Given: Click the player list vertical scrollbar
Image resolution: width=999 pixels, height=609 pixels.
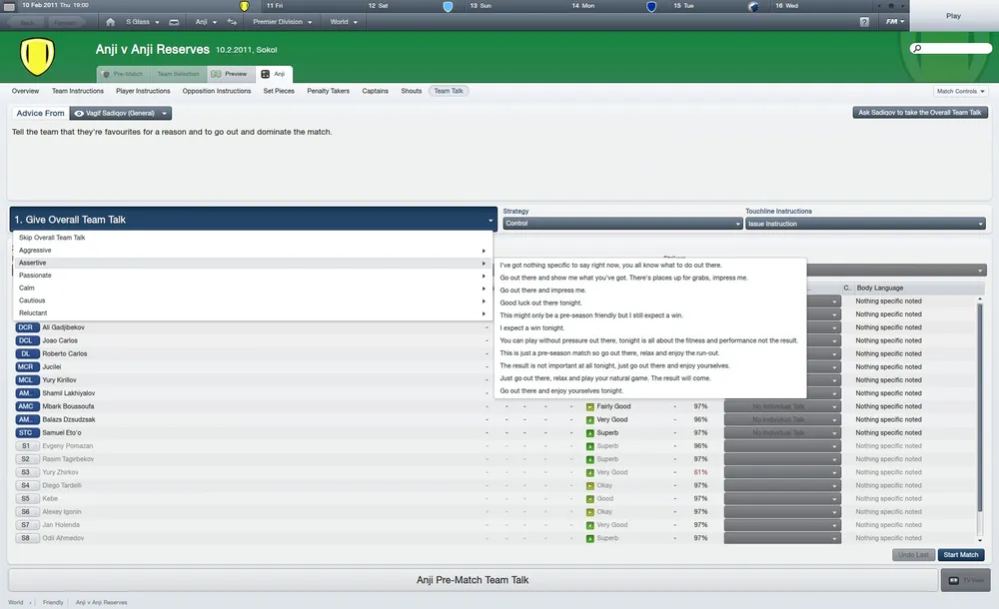Looking at the screenshot, I should (980, 407).
